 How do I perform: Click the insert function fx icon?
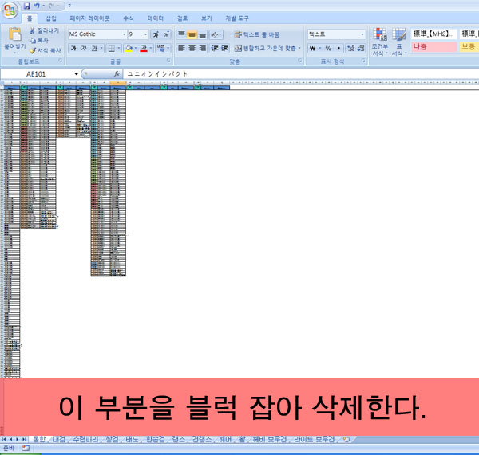(x=117, y=74)
